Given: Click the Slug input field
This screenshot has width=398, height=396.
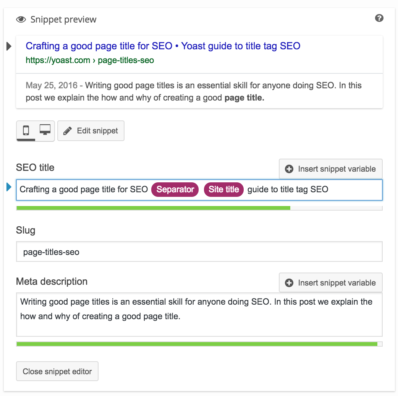Looking at the screenshot, I should (199, 252).
